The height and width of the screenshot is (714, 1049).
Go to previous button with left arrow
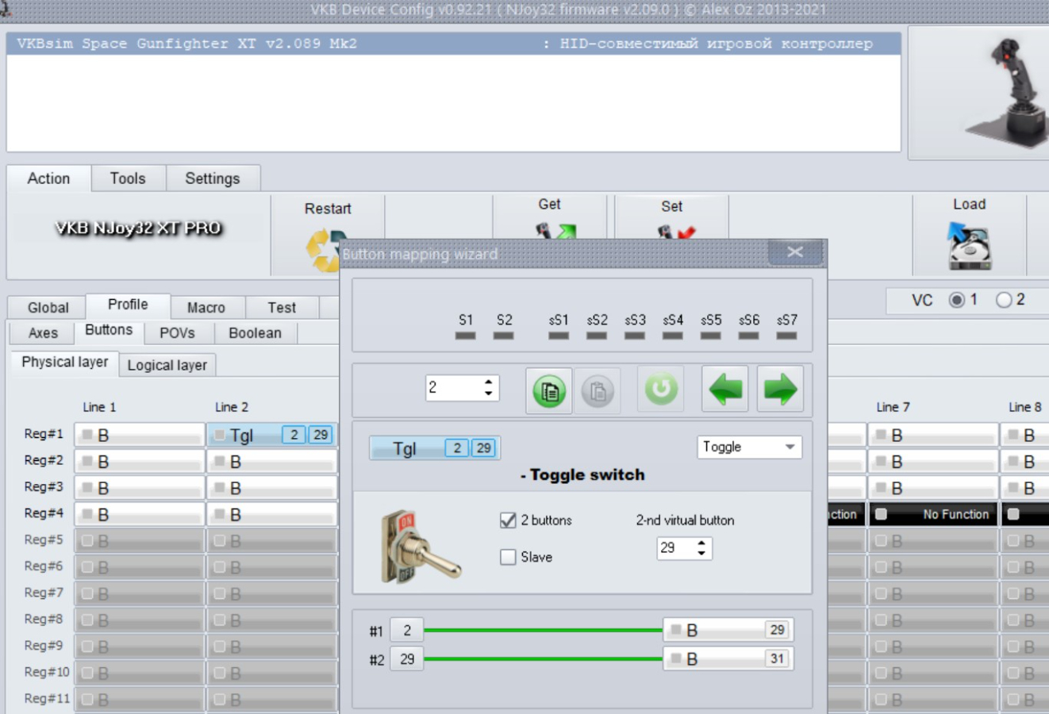click(724, 390)
